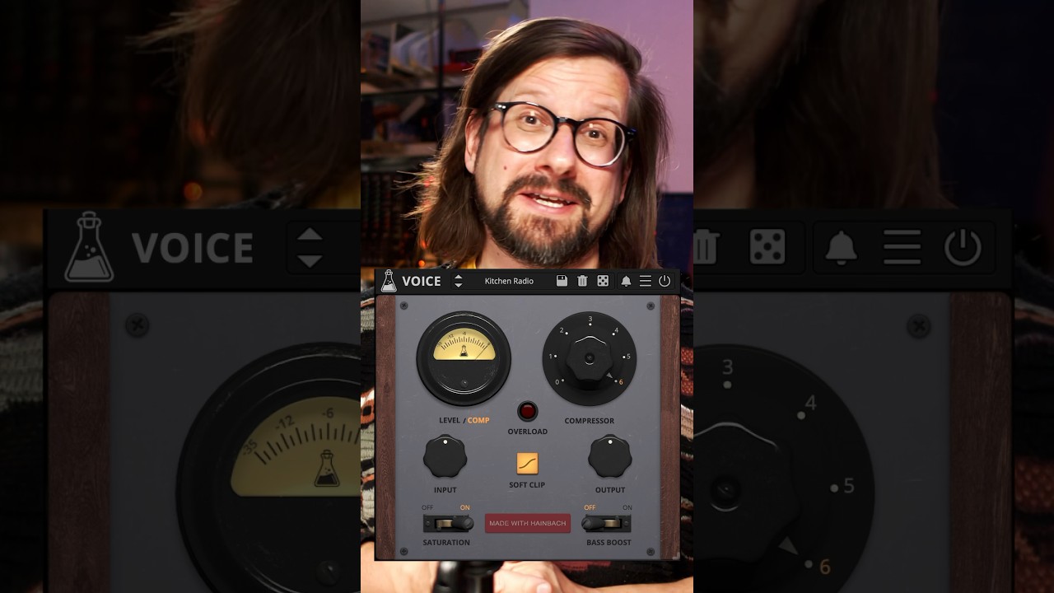Click the Input knob

(x=445, y=457)
